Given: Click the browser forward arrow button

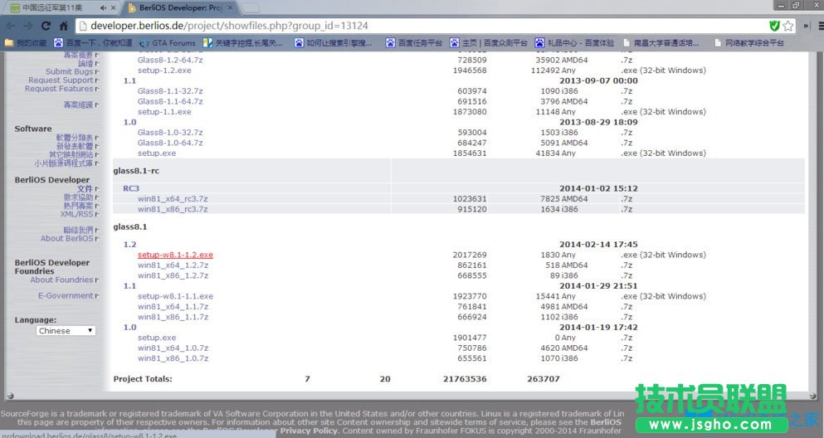Looking at the screenshot, I should pos(27,26).
